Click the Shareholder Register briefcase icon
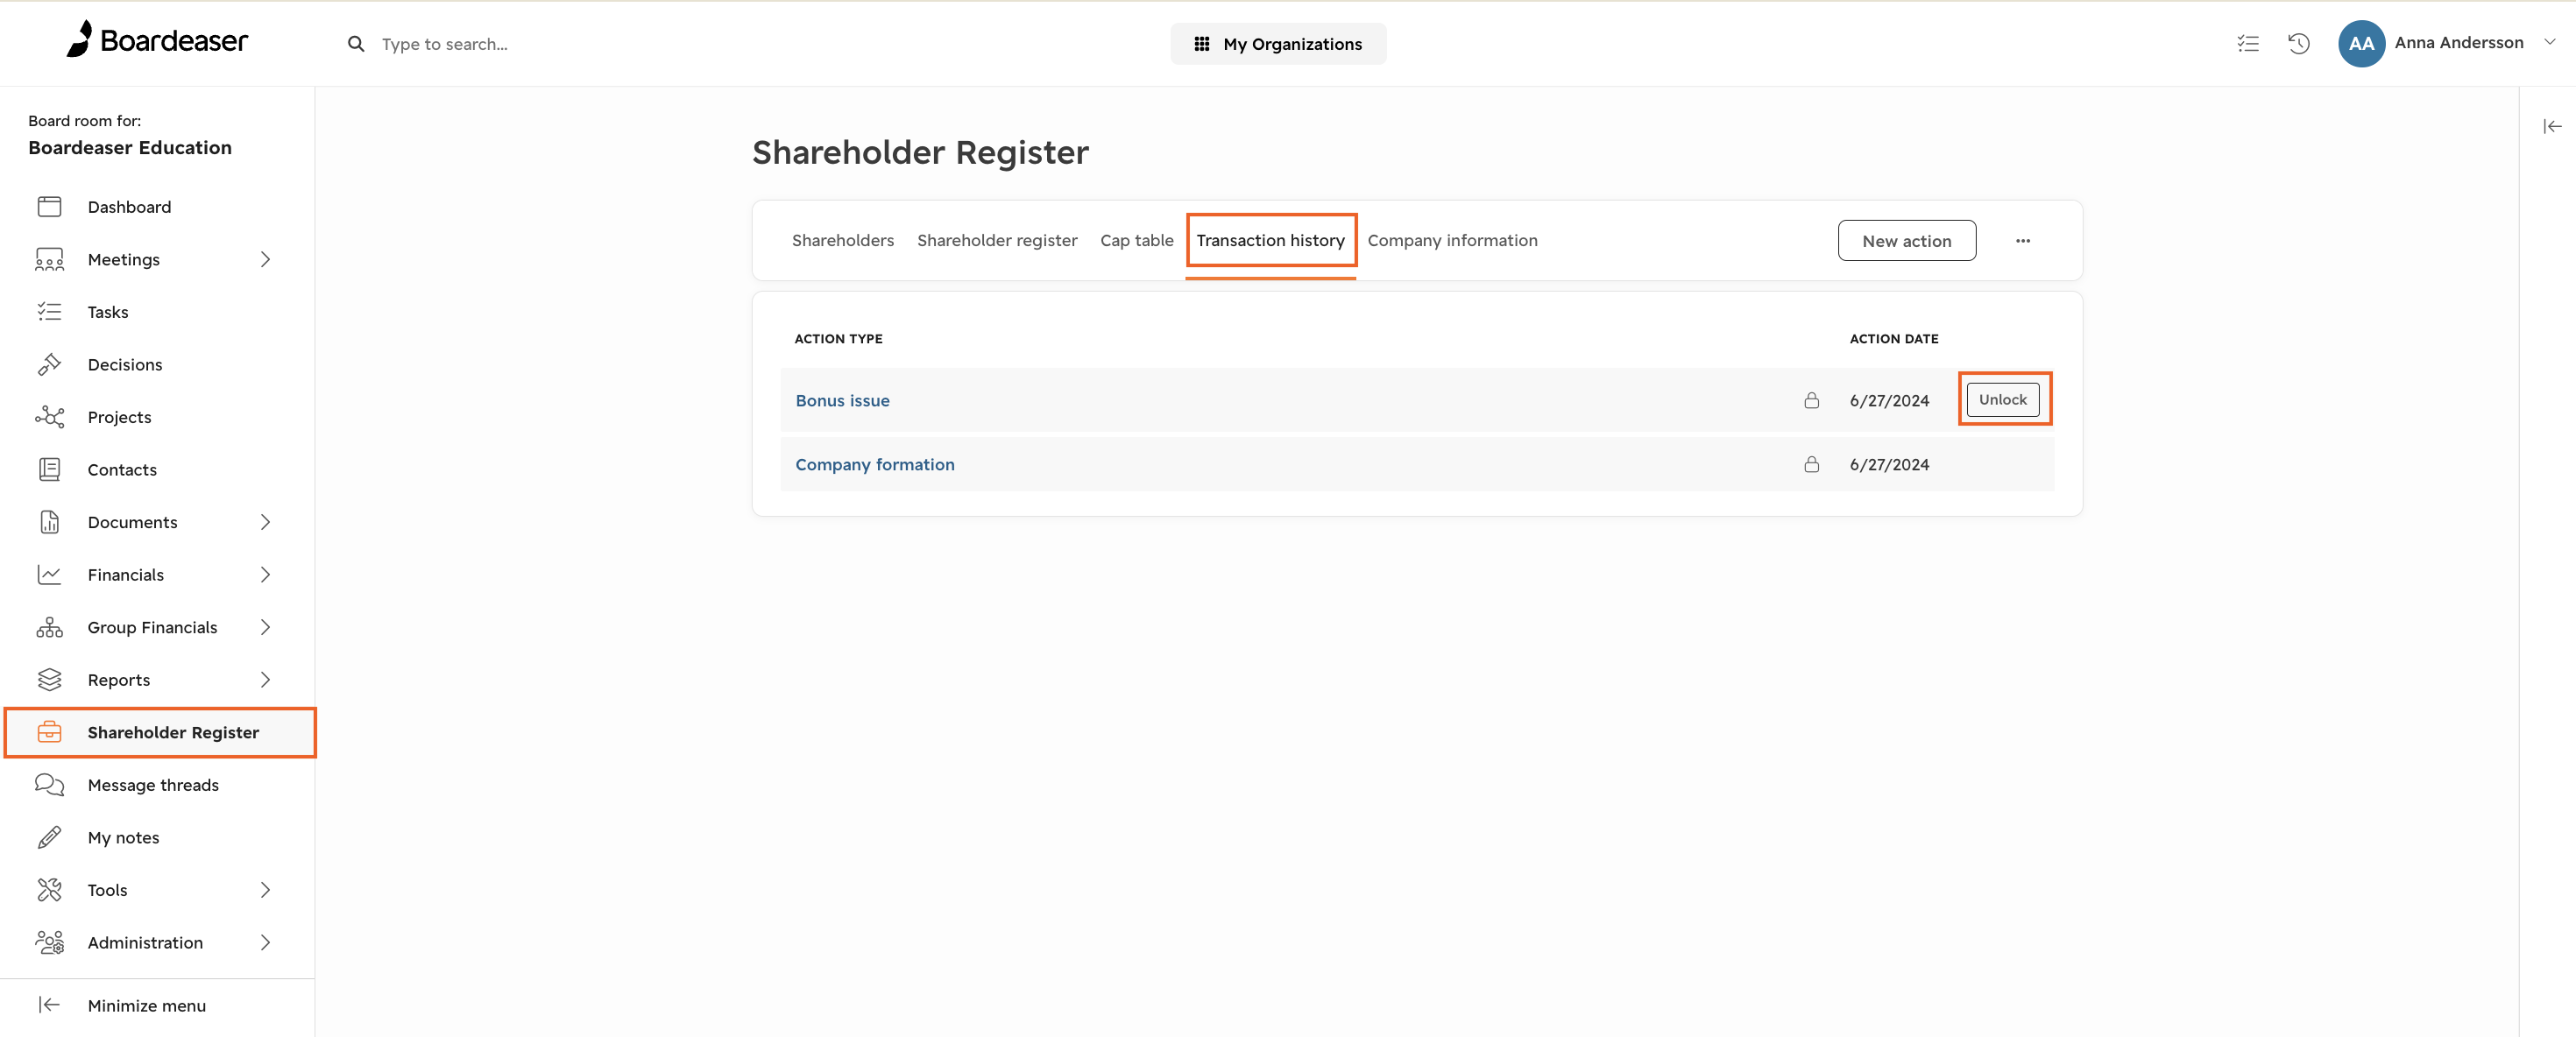 (49, 732)
